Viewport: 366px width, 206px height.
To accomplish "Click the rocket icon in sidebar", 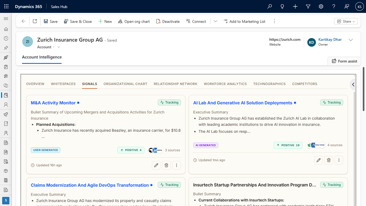I will point(6,57).
